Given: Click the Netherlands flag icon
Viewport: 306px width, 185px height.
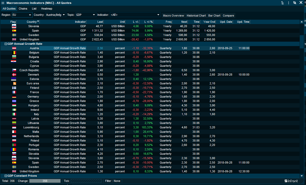Looking at the screenshot, I should coord(14,136).
